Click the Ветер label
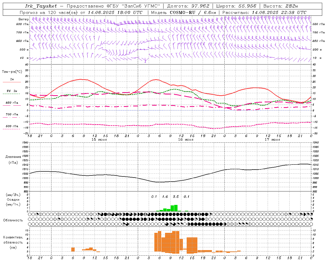This screenshot has width=326, height=260. tap(24, 19)
